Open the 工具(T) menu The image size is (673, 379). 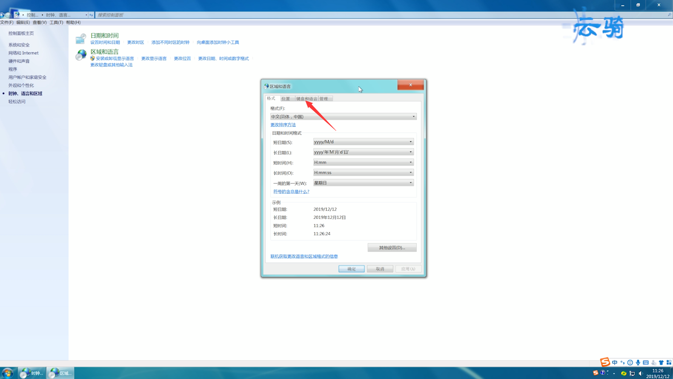coord(56,23)
